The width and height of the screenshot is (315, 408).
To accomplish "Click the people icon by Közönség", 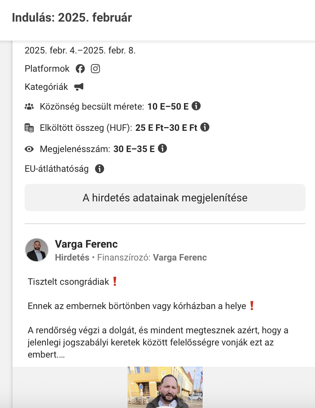I will point(29,107).
